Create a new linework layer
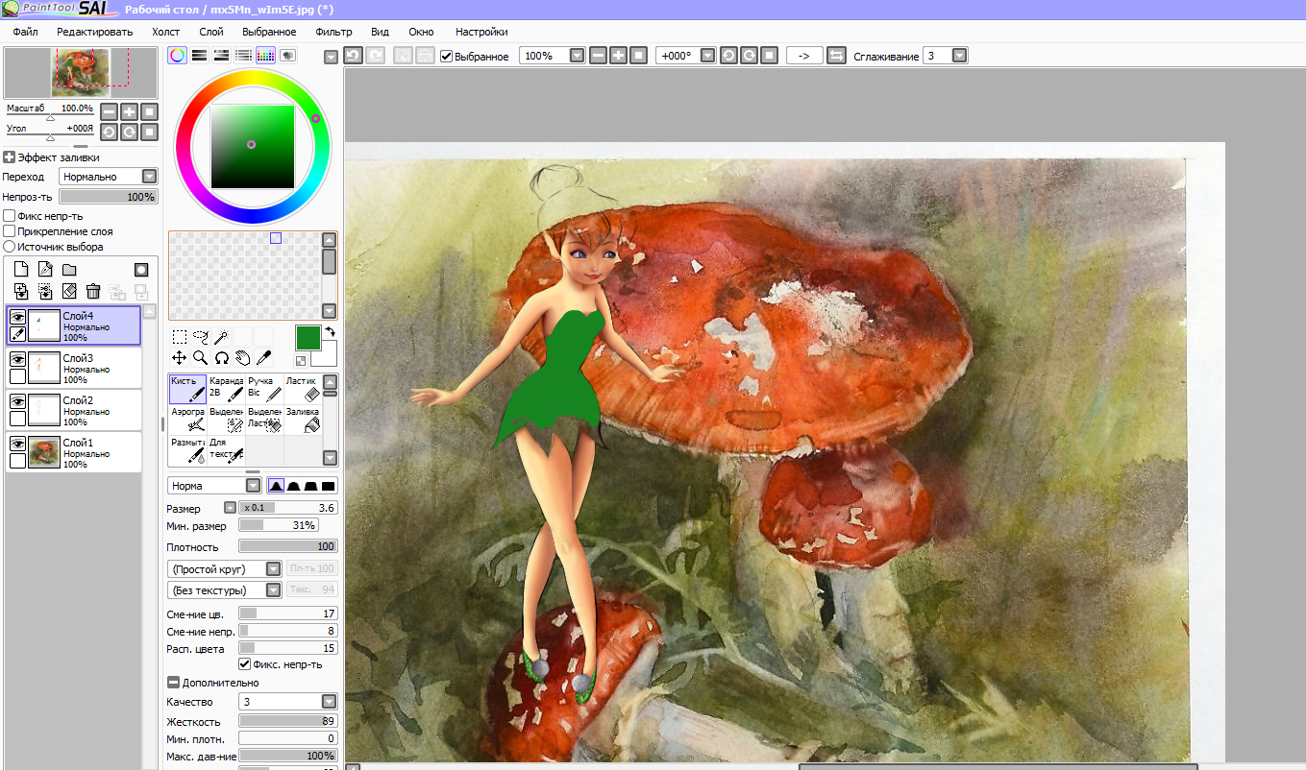Viewport: 1306px width, 770px height. click(45, 270)
